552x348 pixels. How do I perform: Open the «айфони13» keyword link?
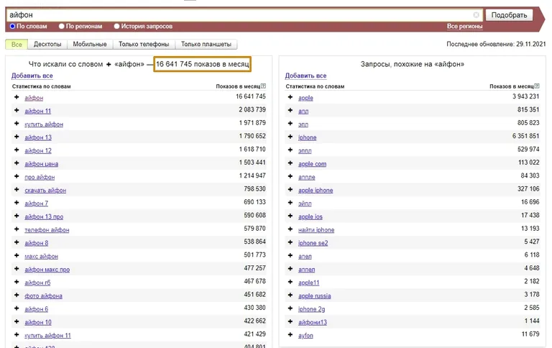pyautogui.click(x=312, y=322)
